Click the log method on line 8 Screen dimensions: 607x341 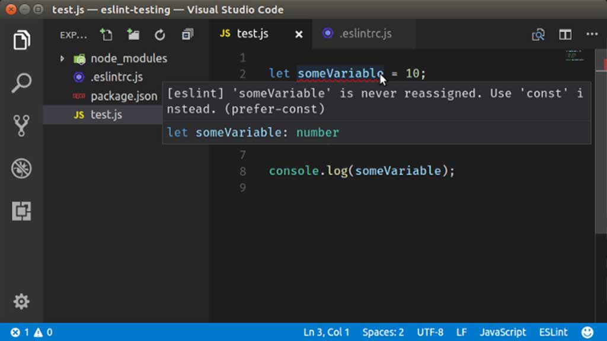point(337,171)
